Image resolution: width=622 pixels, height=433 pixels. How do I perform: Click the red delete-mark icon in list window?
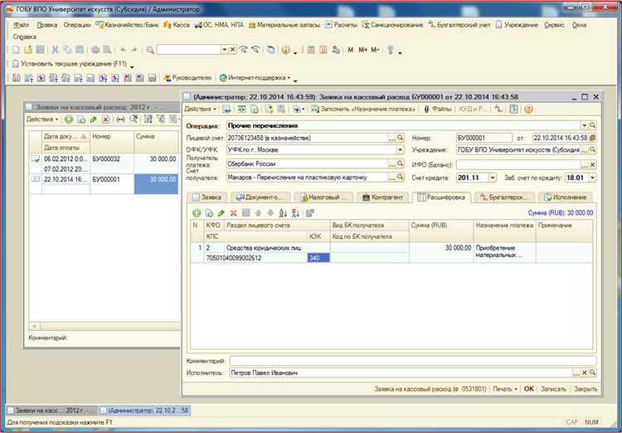105,119
